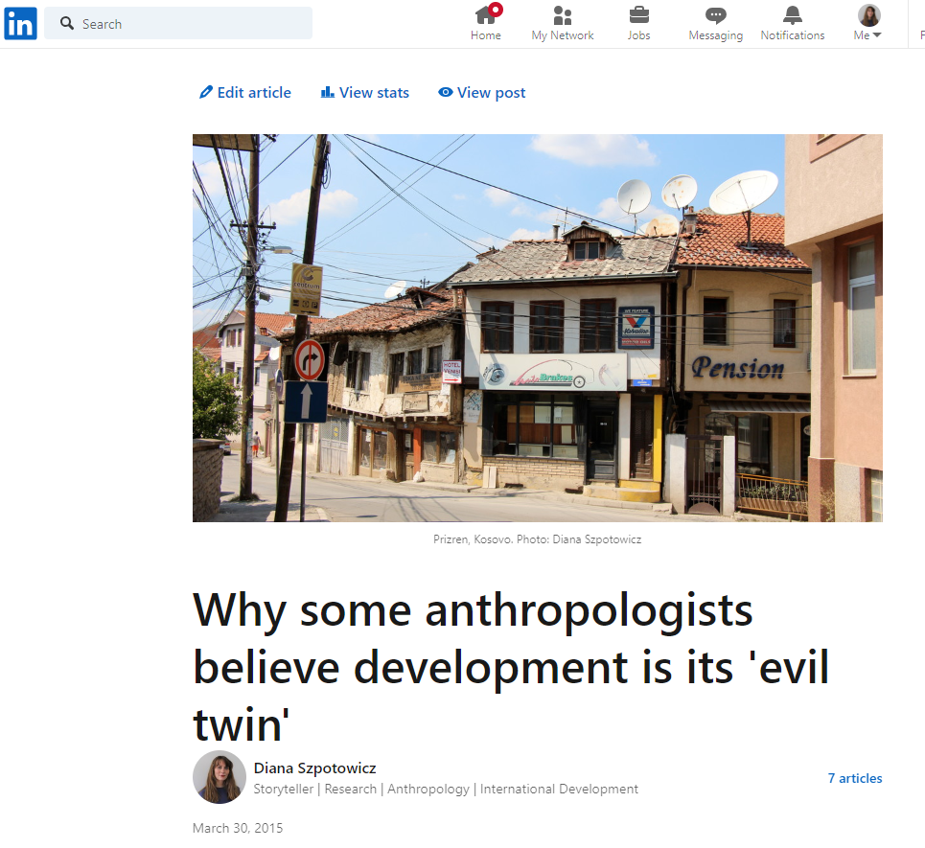Click the Edit article link

[245, 93]
